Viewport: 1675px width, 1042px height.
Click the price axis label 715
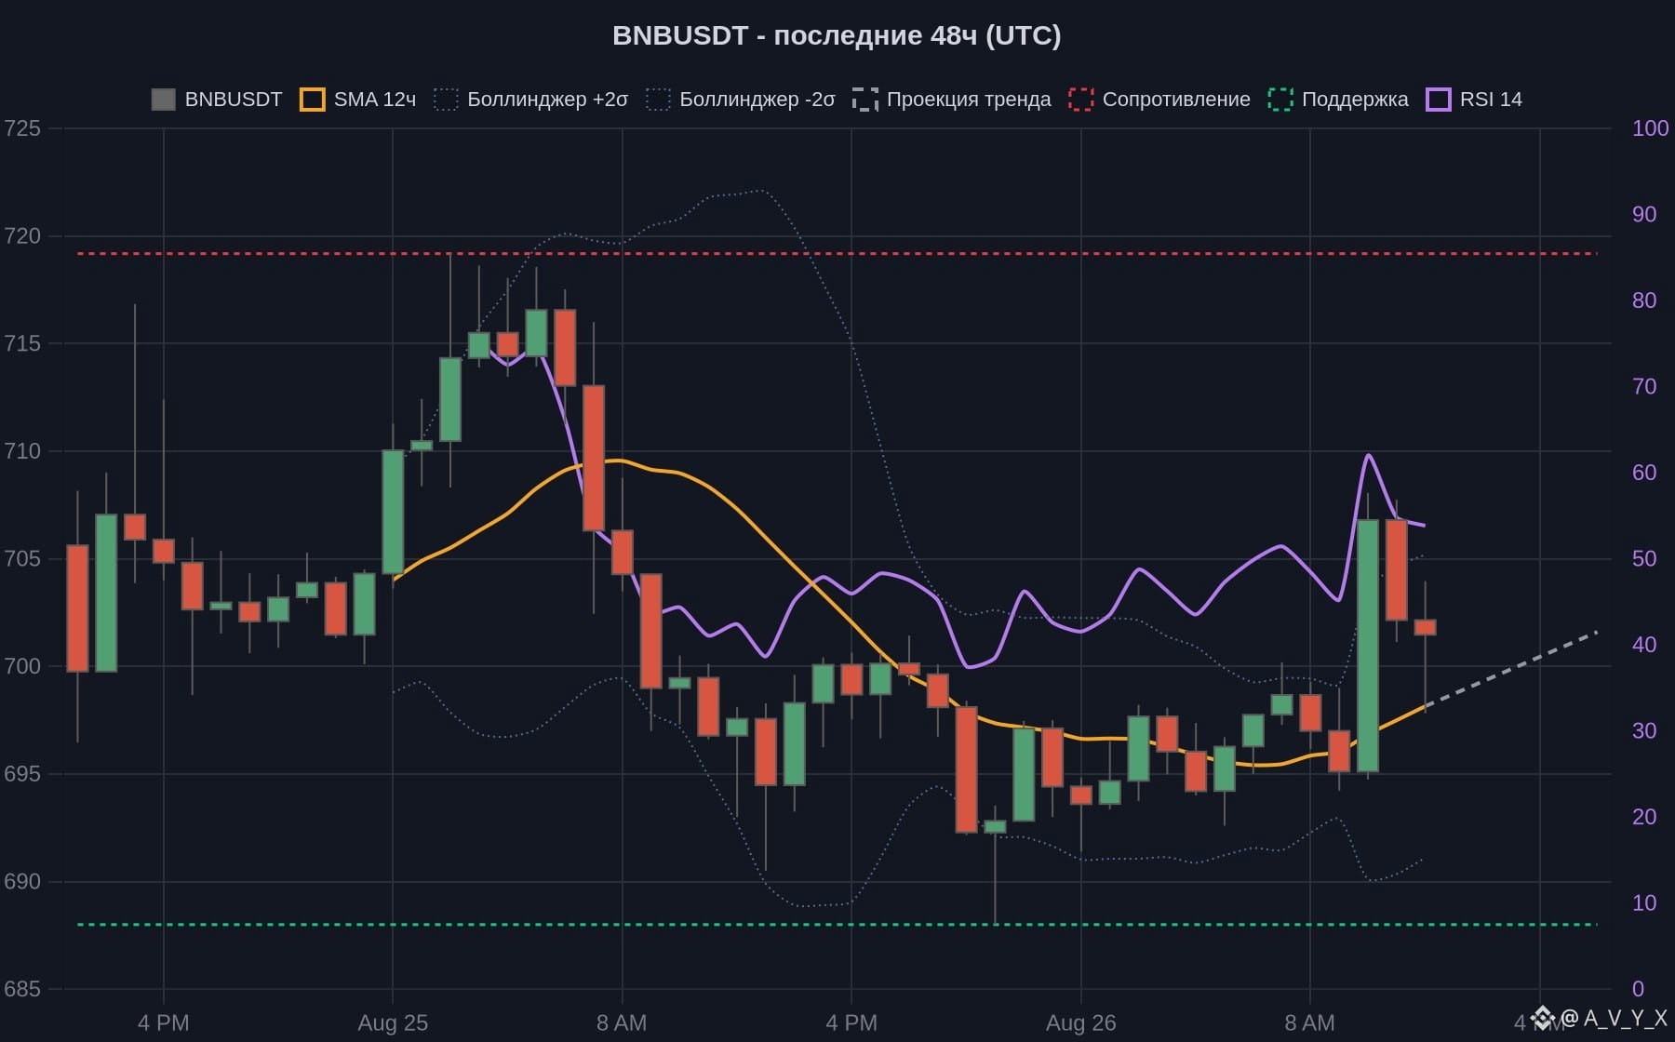click(x=22, y=343)
